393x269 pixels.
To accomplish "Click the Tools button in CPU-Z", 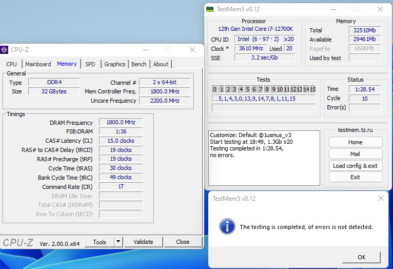I will tap(100, 242).
